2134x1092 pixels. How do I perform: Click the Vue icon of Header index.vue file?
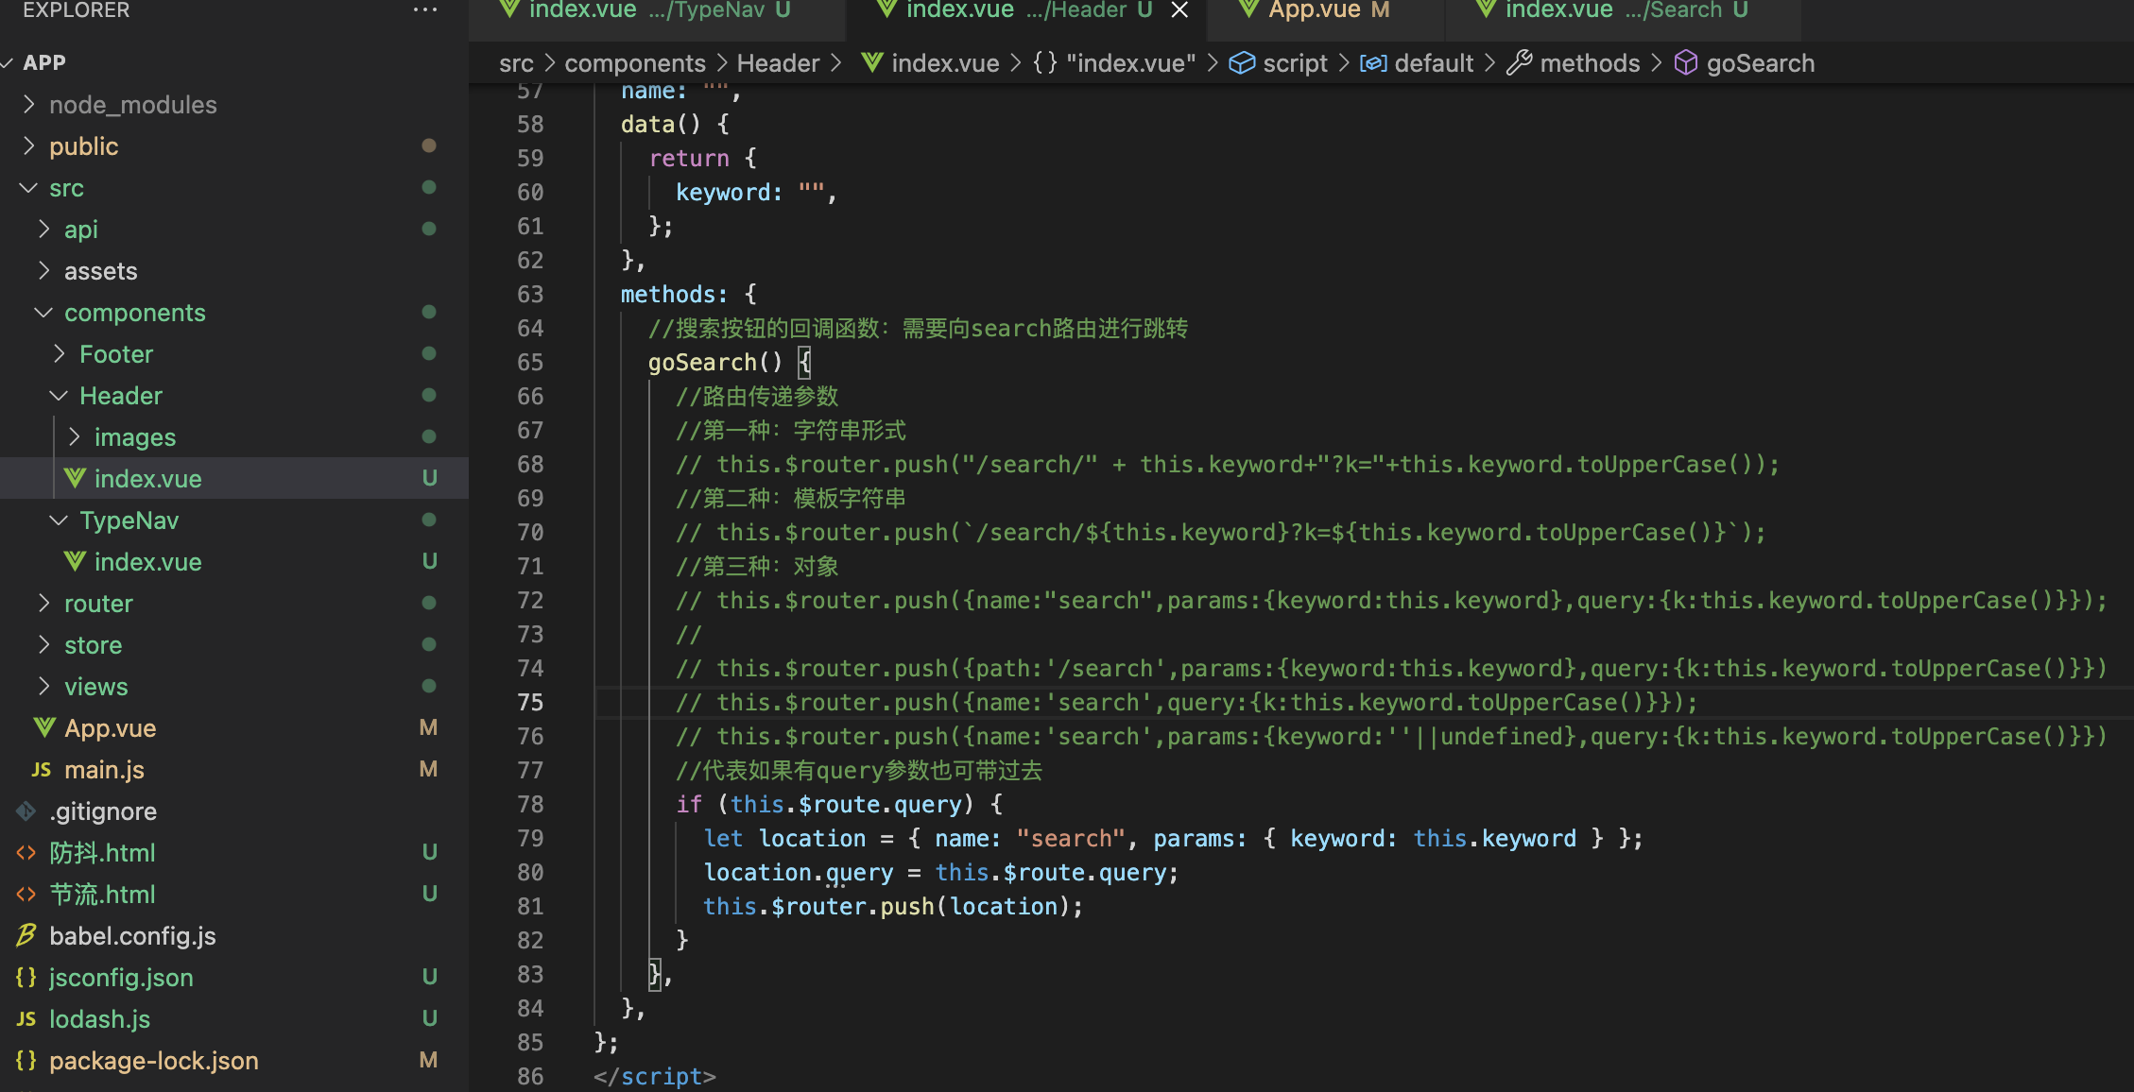tap(76, 479)
